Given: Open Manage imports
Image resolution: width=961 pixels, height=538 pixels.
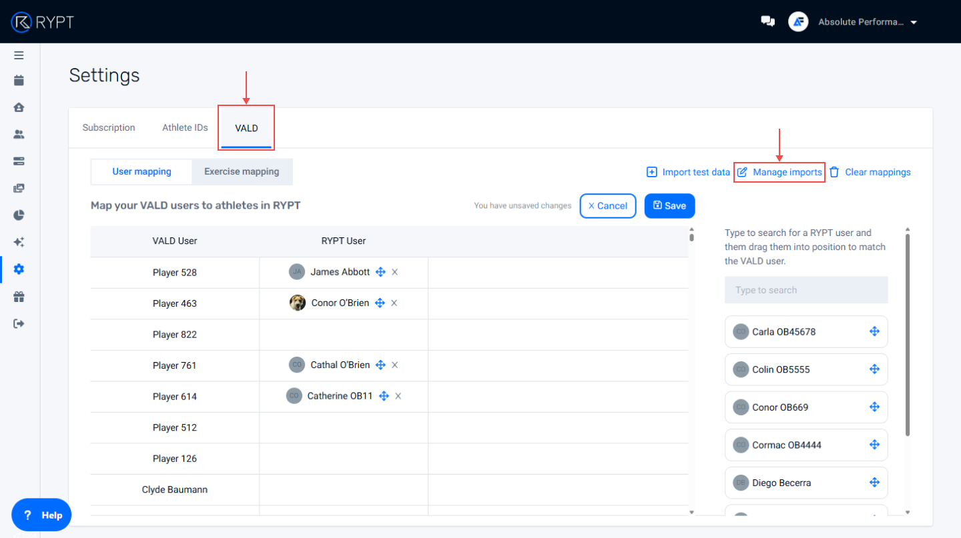Looking at the screenshot, I should [x=779, y=172].
